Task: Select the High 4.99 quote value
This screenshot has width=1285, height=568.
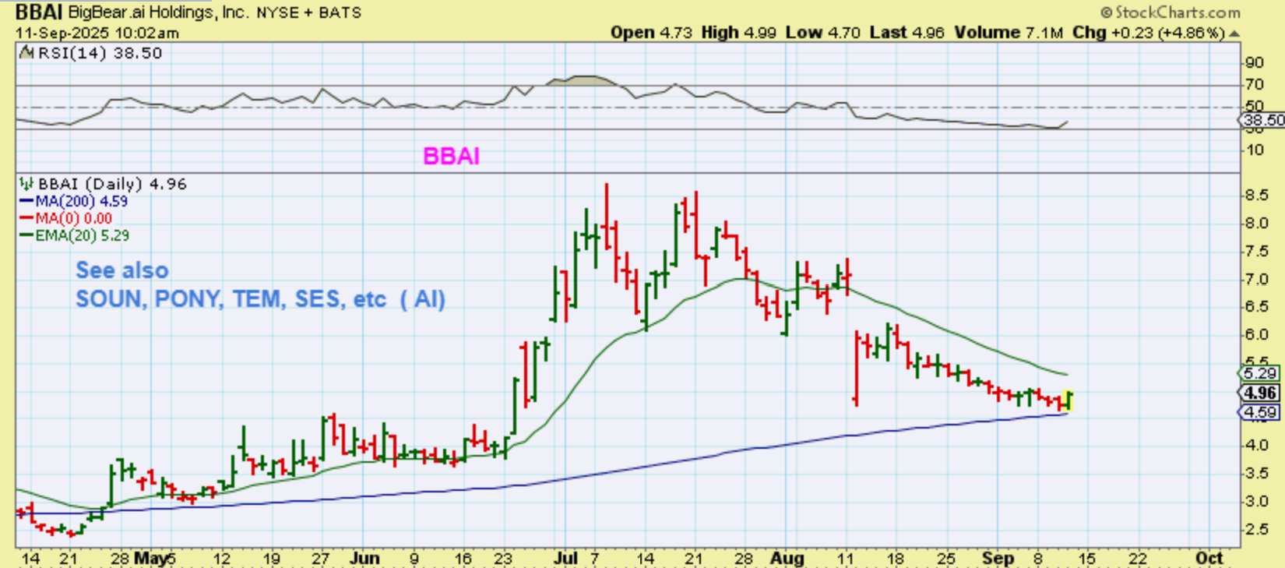Action: (738, 33)
